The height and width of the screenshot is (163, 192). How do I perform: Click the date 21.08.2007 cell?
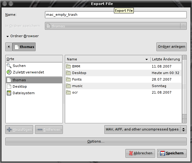[x=162, y=92]
